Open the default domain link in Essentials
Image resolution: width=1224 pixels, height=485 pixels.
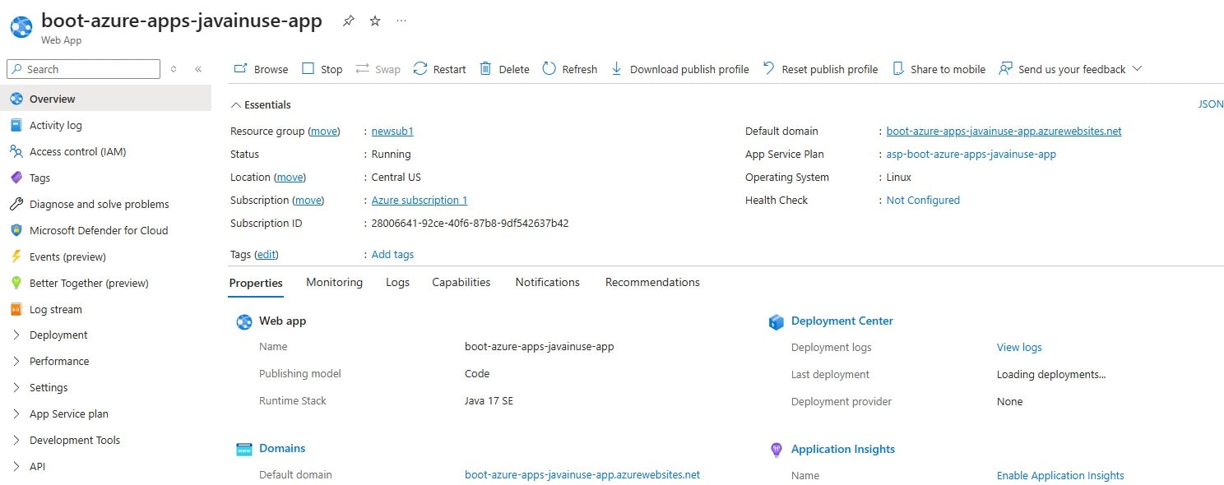point(1004,131)
